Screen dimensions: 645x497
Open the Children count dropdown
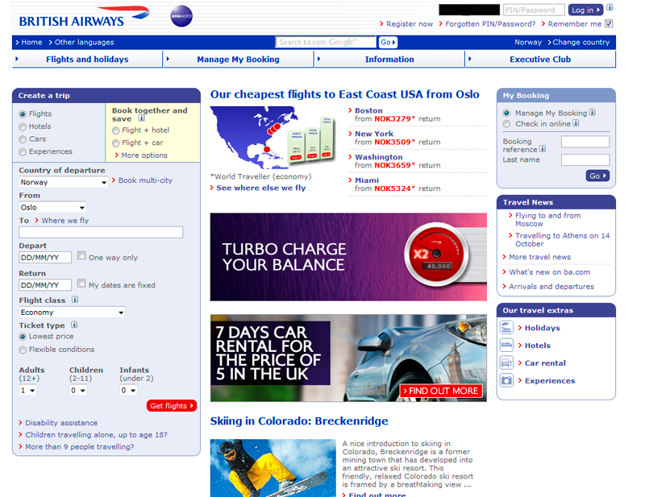[x=78, y=390]
